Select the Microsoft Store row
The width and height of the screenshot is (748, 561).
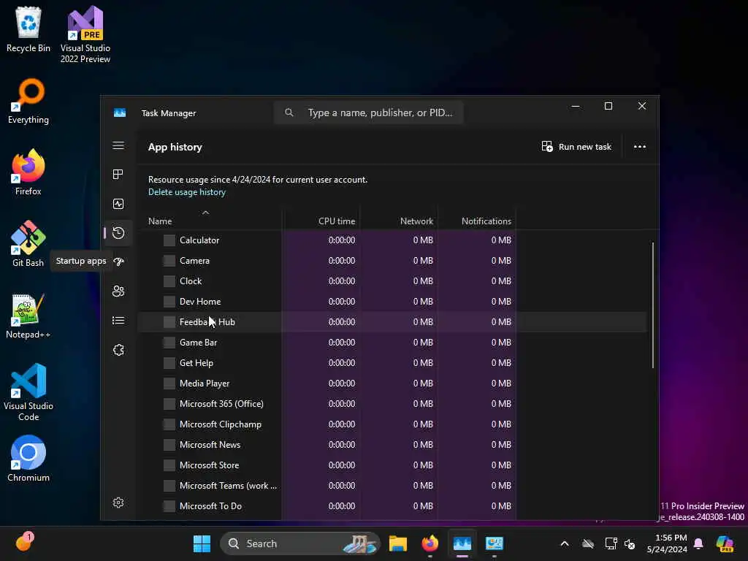coord(392,465)
